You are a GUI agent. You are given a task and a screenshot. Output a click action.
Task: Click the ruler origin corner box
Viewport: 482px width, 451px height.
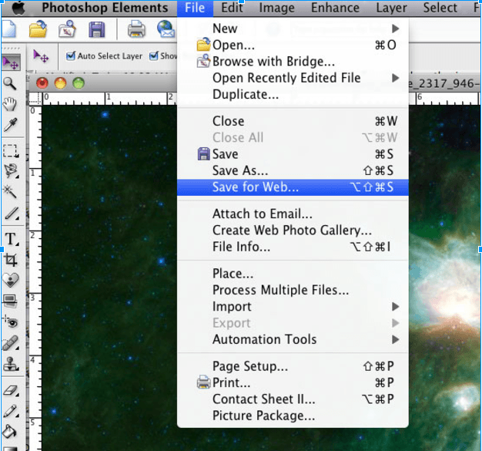pos(35,98)
